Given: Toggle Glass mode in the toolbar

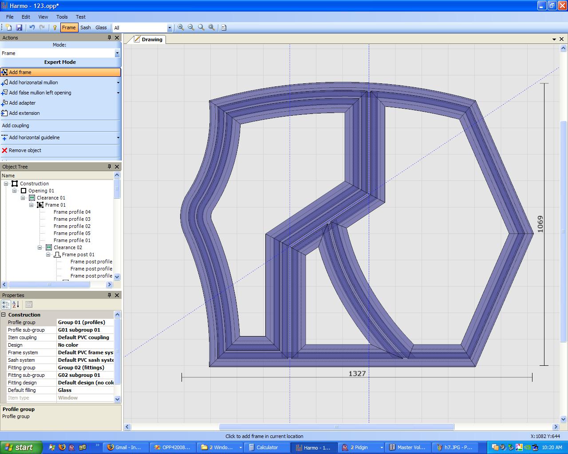Looking at the screenshot, I should coord(101,27).
